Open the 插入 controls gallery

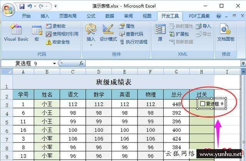coord(91,35)
